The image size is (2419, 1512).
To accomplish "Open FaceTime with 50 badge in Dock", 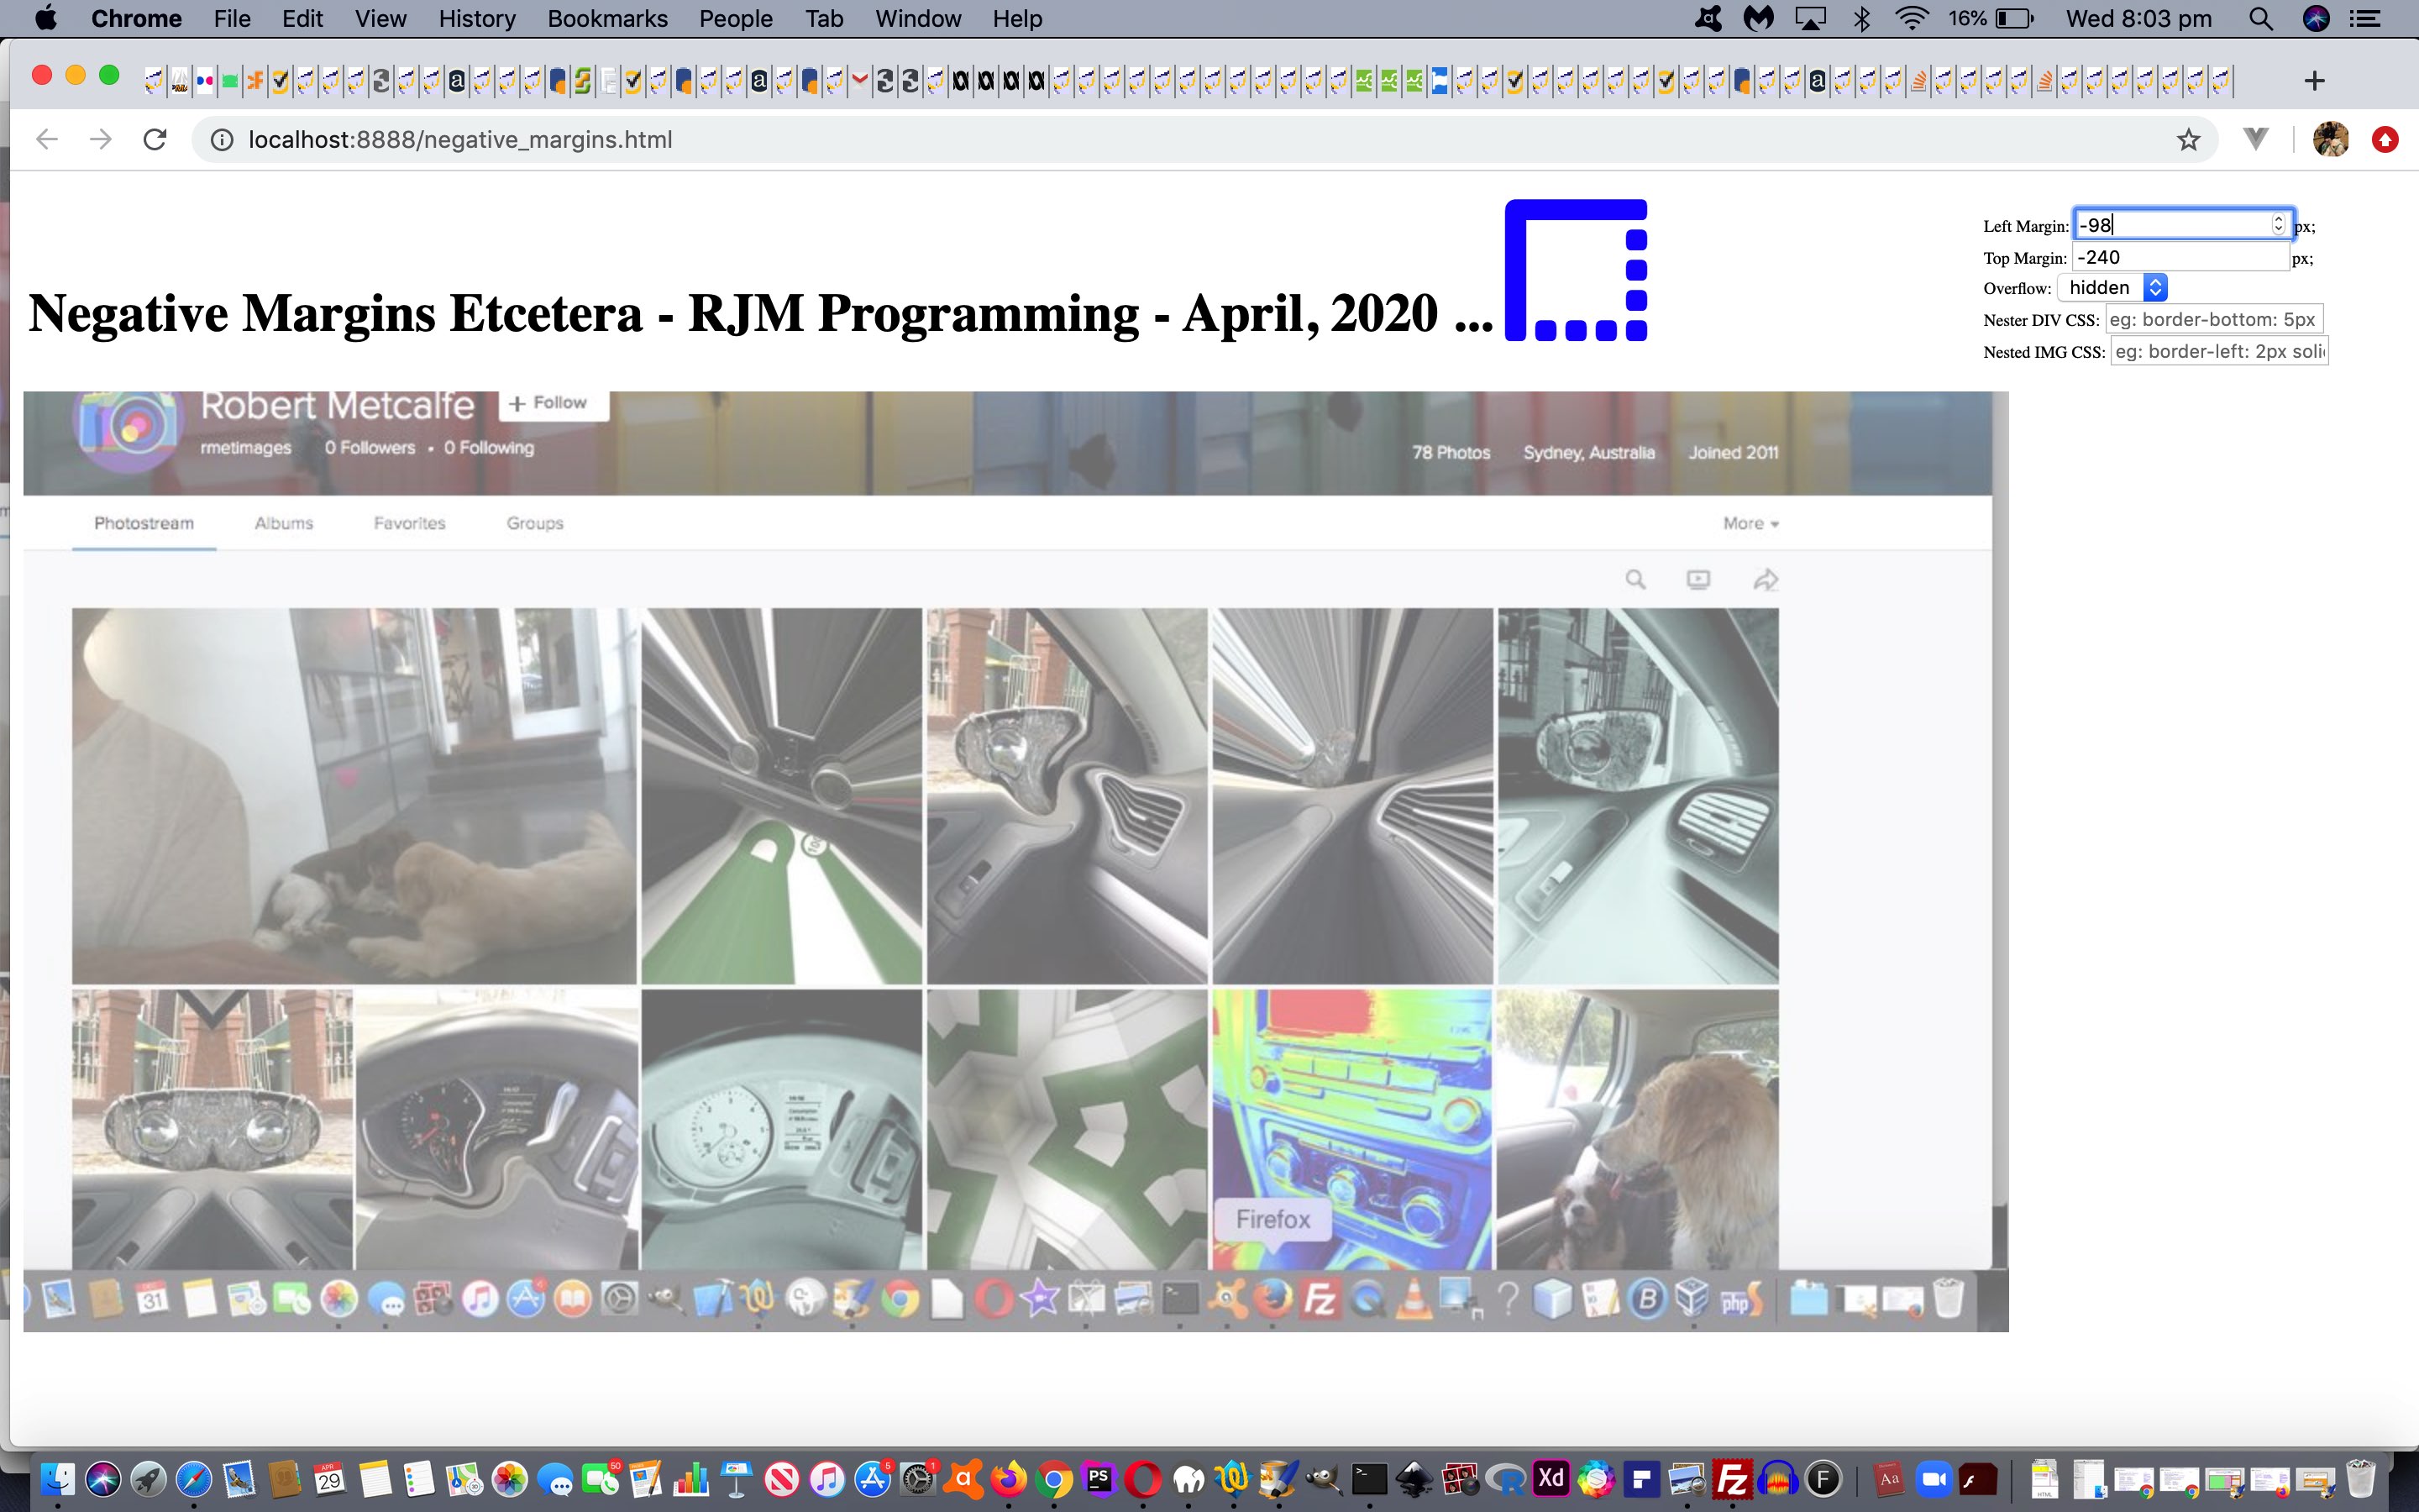I will 601,1478.
